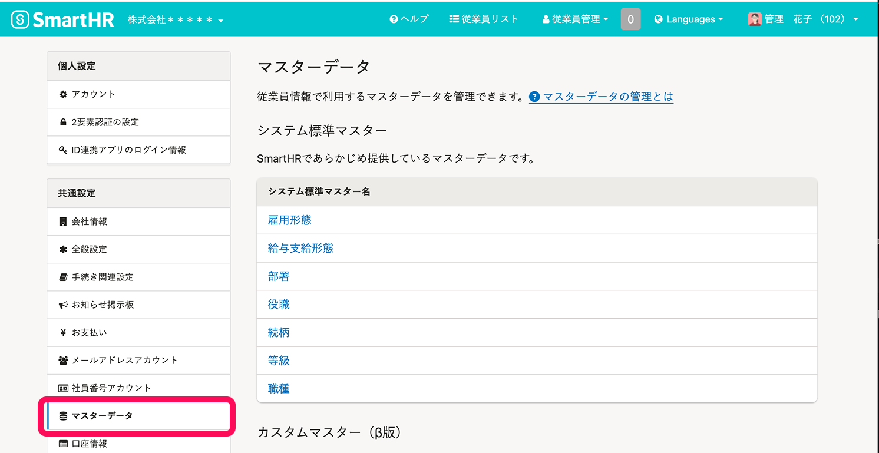The width and height of the screenshot is (879, 453).
Task: Open the マスターデータの管理とは help link
Action: [x=607, y=97]
